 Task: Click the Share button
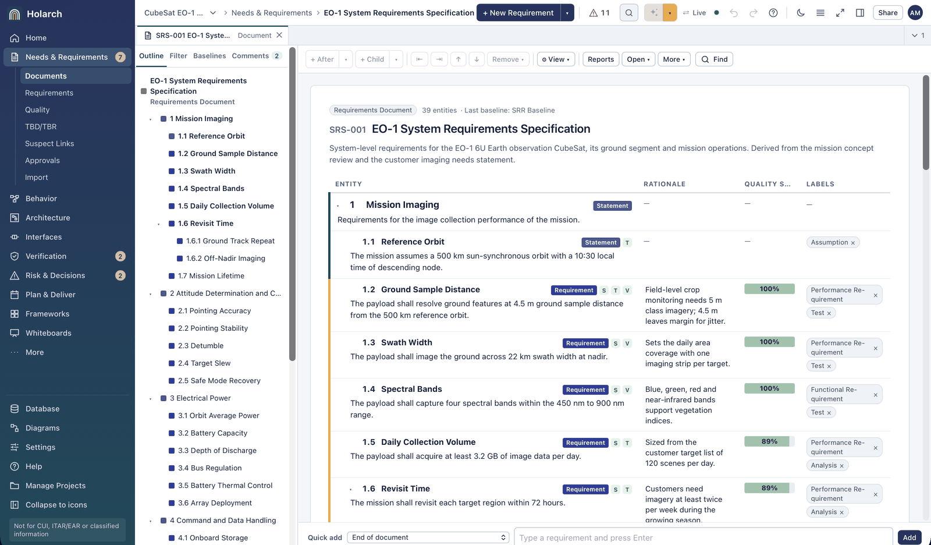[x=888, y=13]
